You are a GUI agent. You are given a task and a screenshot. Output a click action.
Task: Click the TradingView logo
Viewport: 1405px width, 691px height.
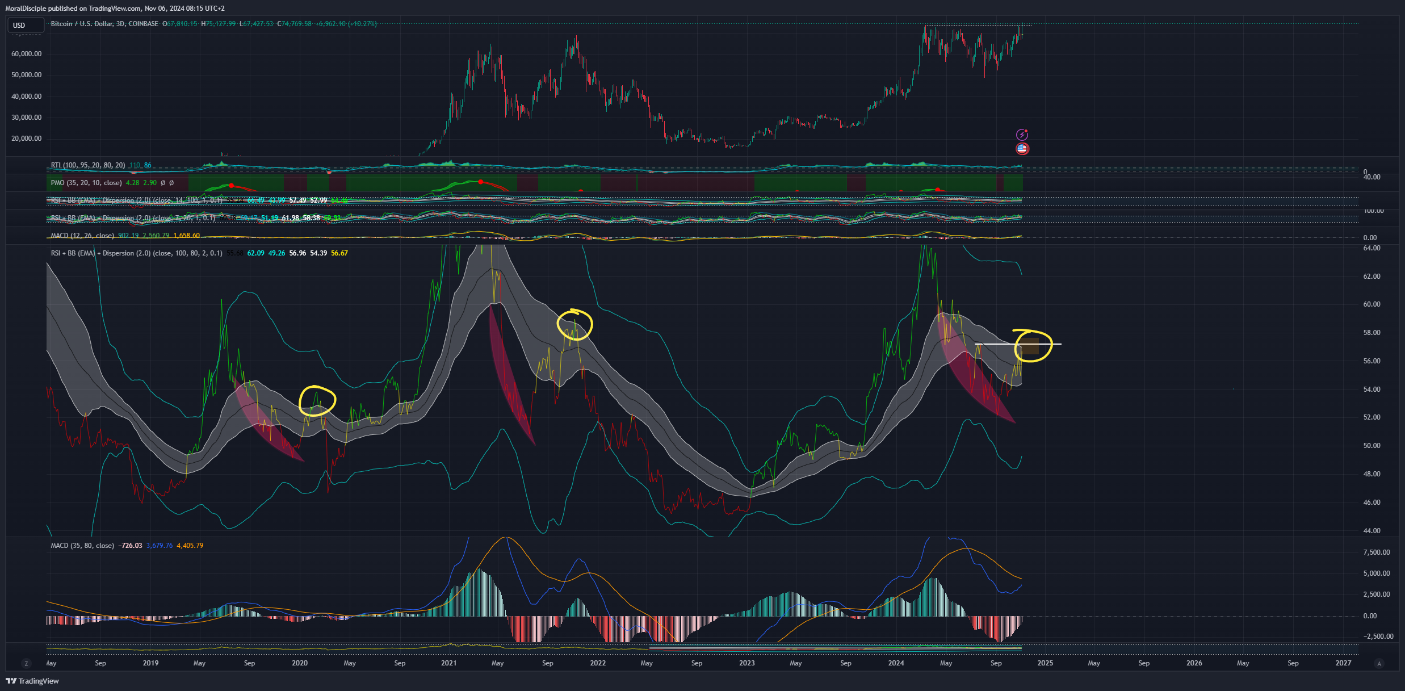point(32,681)
